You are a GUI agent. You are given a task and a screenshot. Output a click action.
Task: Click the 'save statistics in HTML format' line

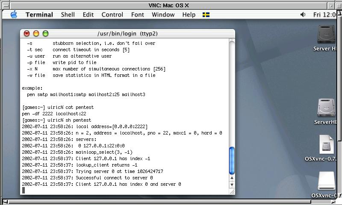pyautogui.click(x=104, y=75)
